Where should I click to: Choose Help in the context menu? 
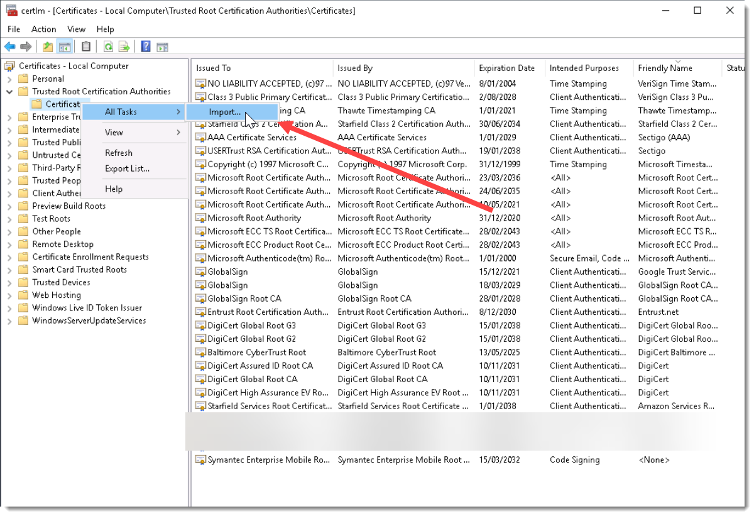(x=134, y=189)
